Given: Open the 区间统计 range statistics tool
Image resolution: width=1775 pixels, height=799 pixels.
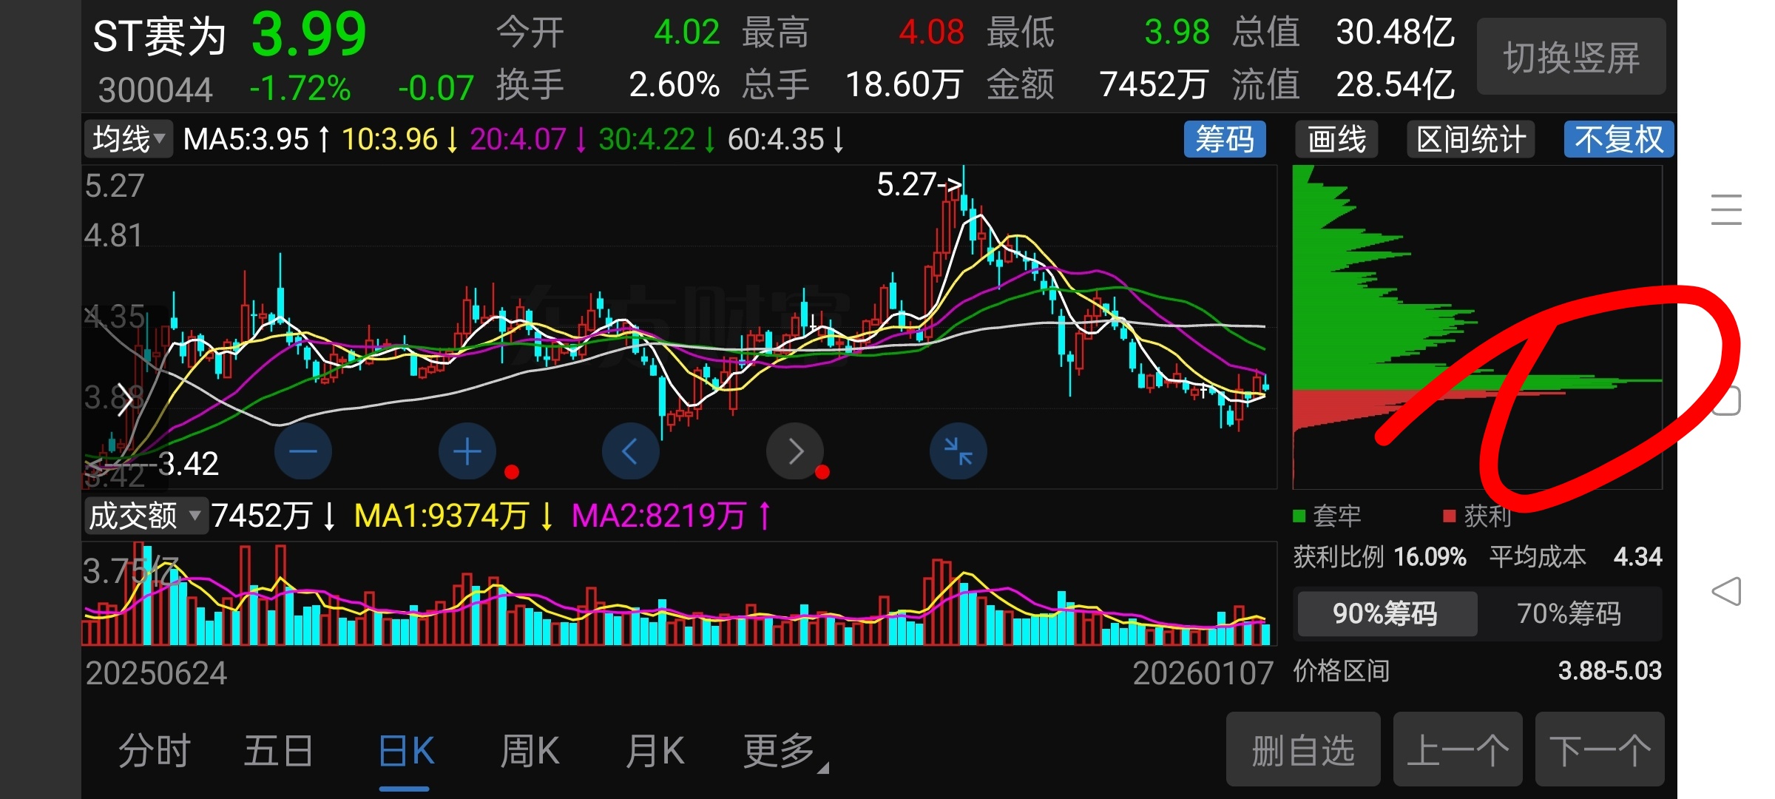Looking at the screenshot, I should (1470, 139).
